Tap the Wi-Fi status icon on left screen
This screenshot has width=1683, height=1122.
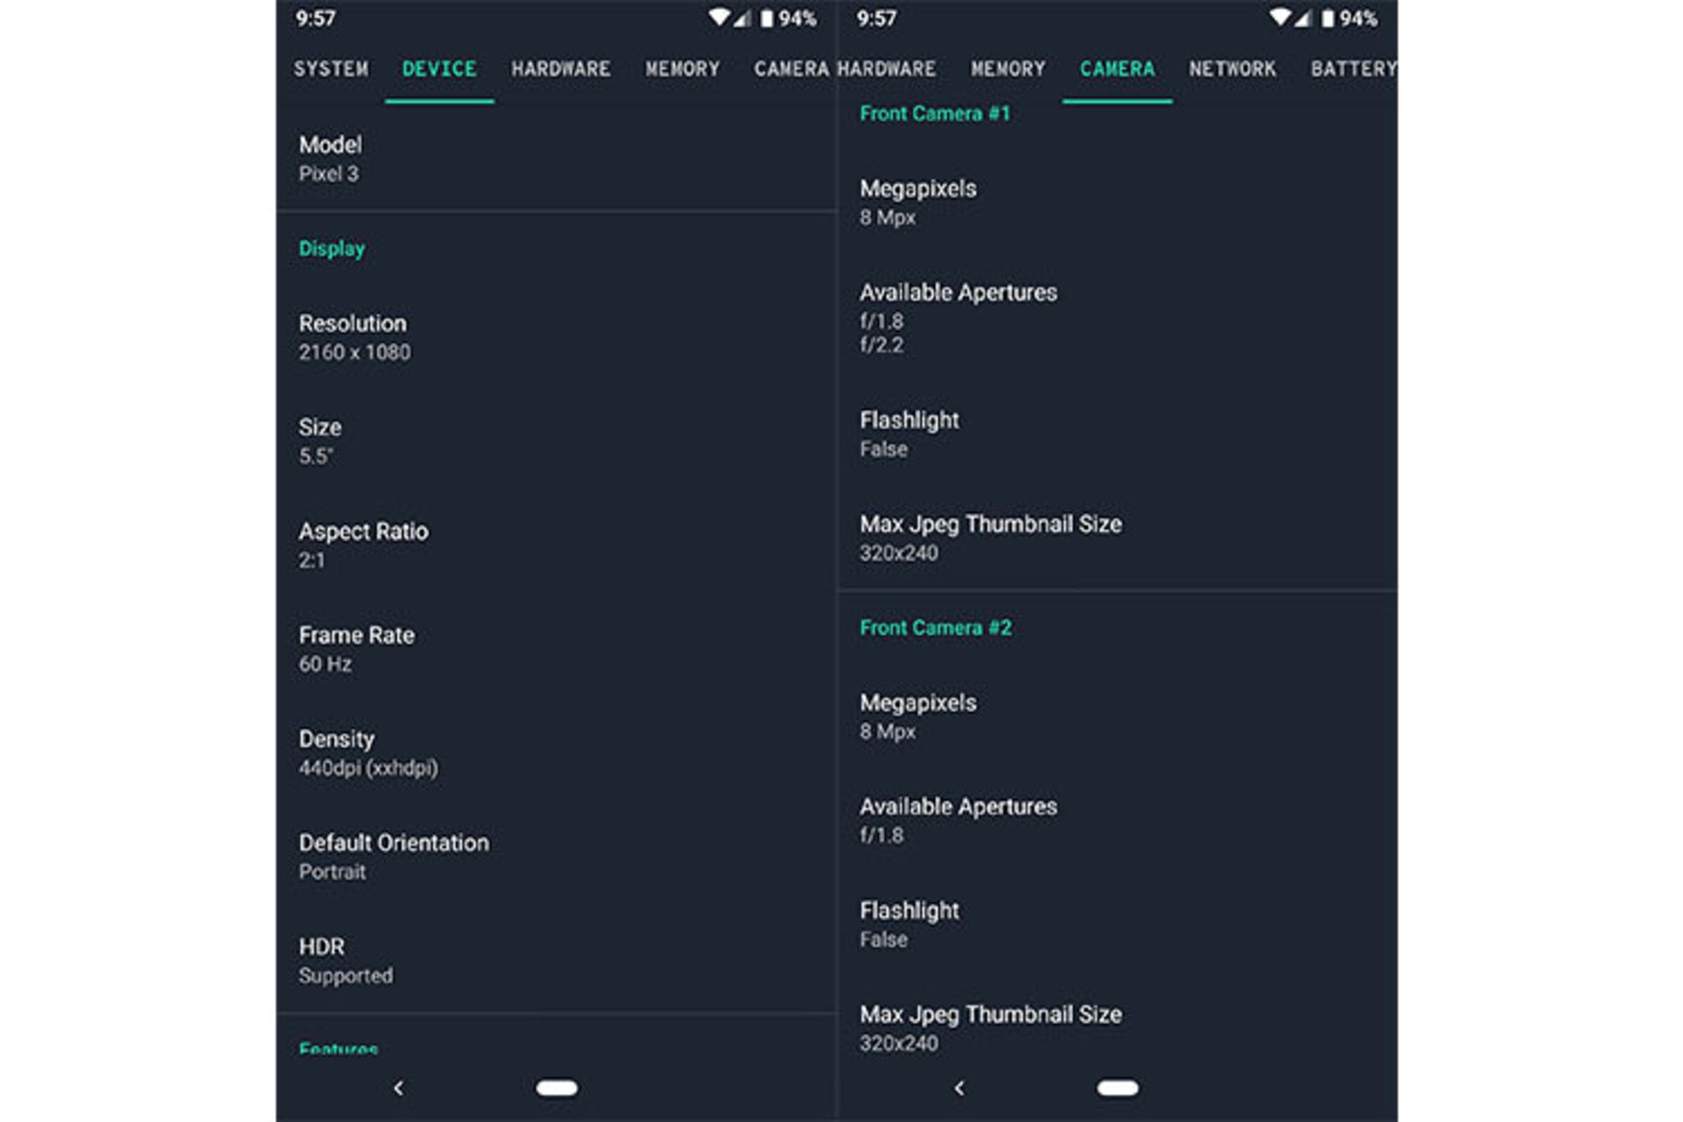point(719,18)
